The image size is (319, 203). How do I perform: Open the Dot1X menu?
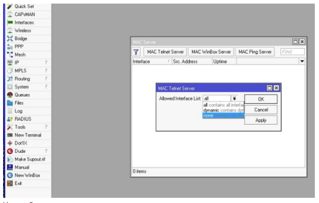(28, 143)
